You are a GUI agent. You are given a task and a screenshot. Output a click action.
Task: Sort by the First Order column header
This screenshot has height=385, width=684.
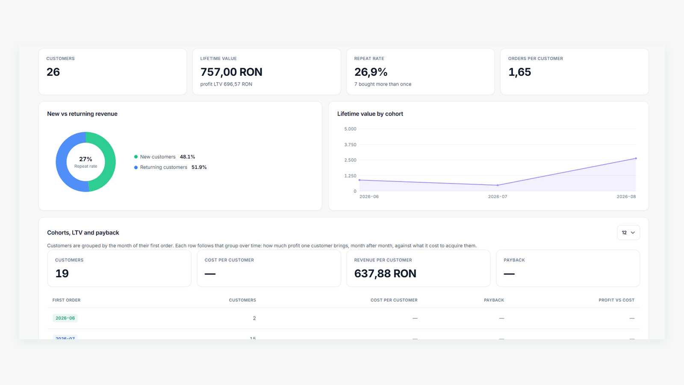click(x=66, y=300)
